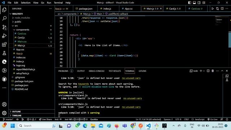Viewport: 231px width, 130px height.
Task: Open the Selection menu
Action: tap(26, 3)
